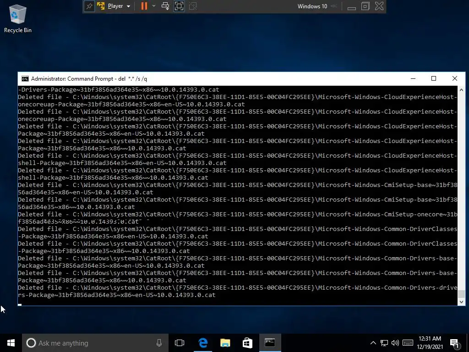
Task: Open the touch keyboard icon
Action: point(408,343)
